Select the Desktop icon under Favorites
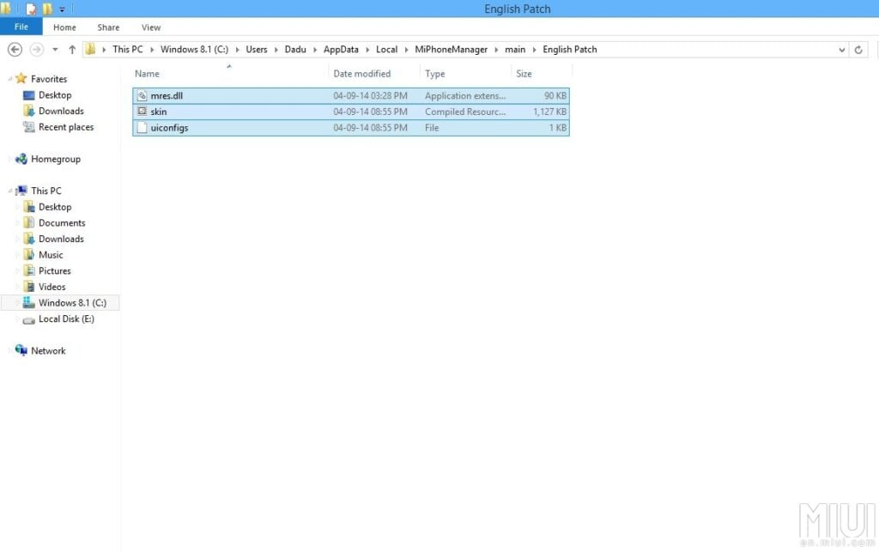 coord(28,95)
